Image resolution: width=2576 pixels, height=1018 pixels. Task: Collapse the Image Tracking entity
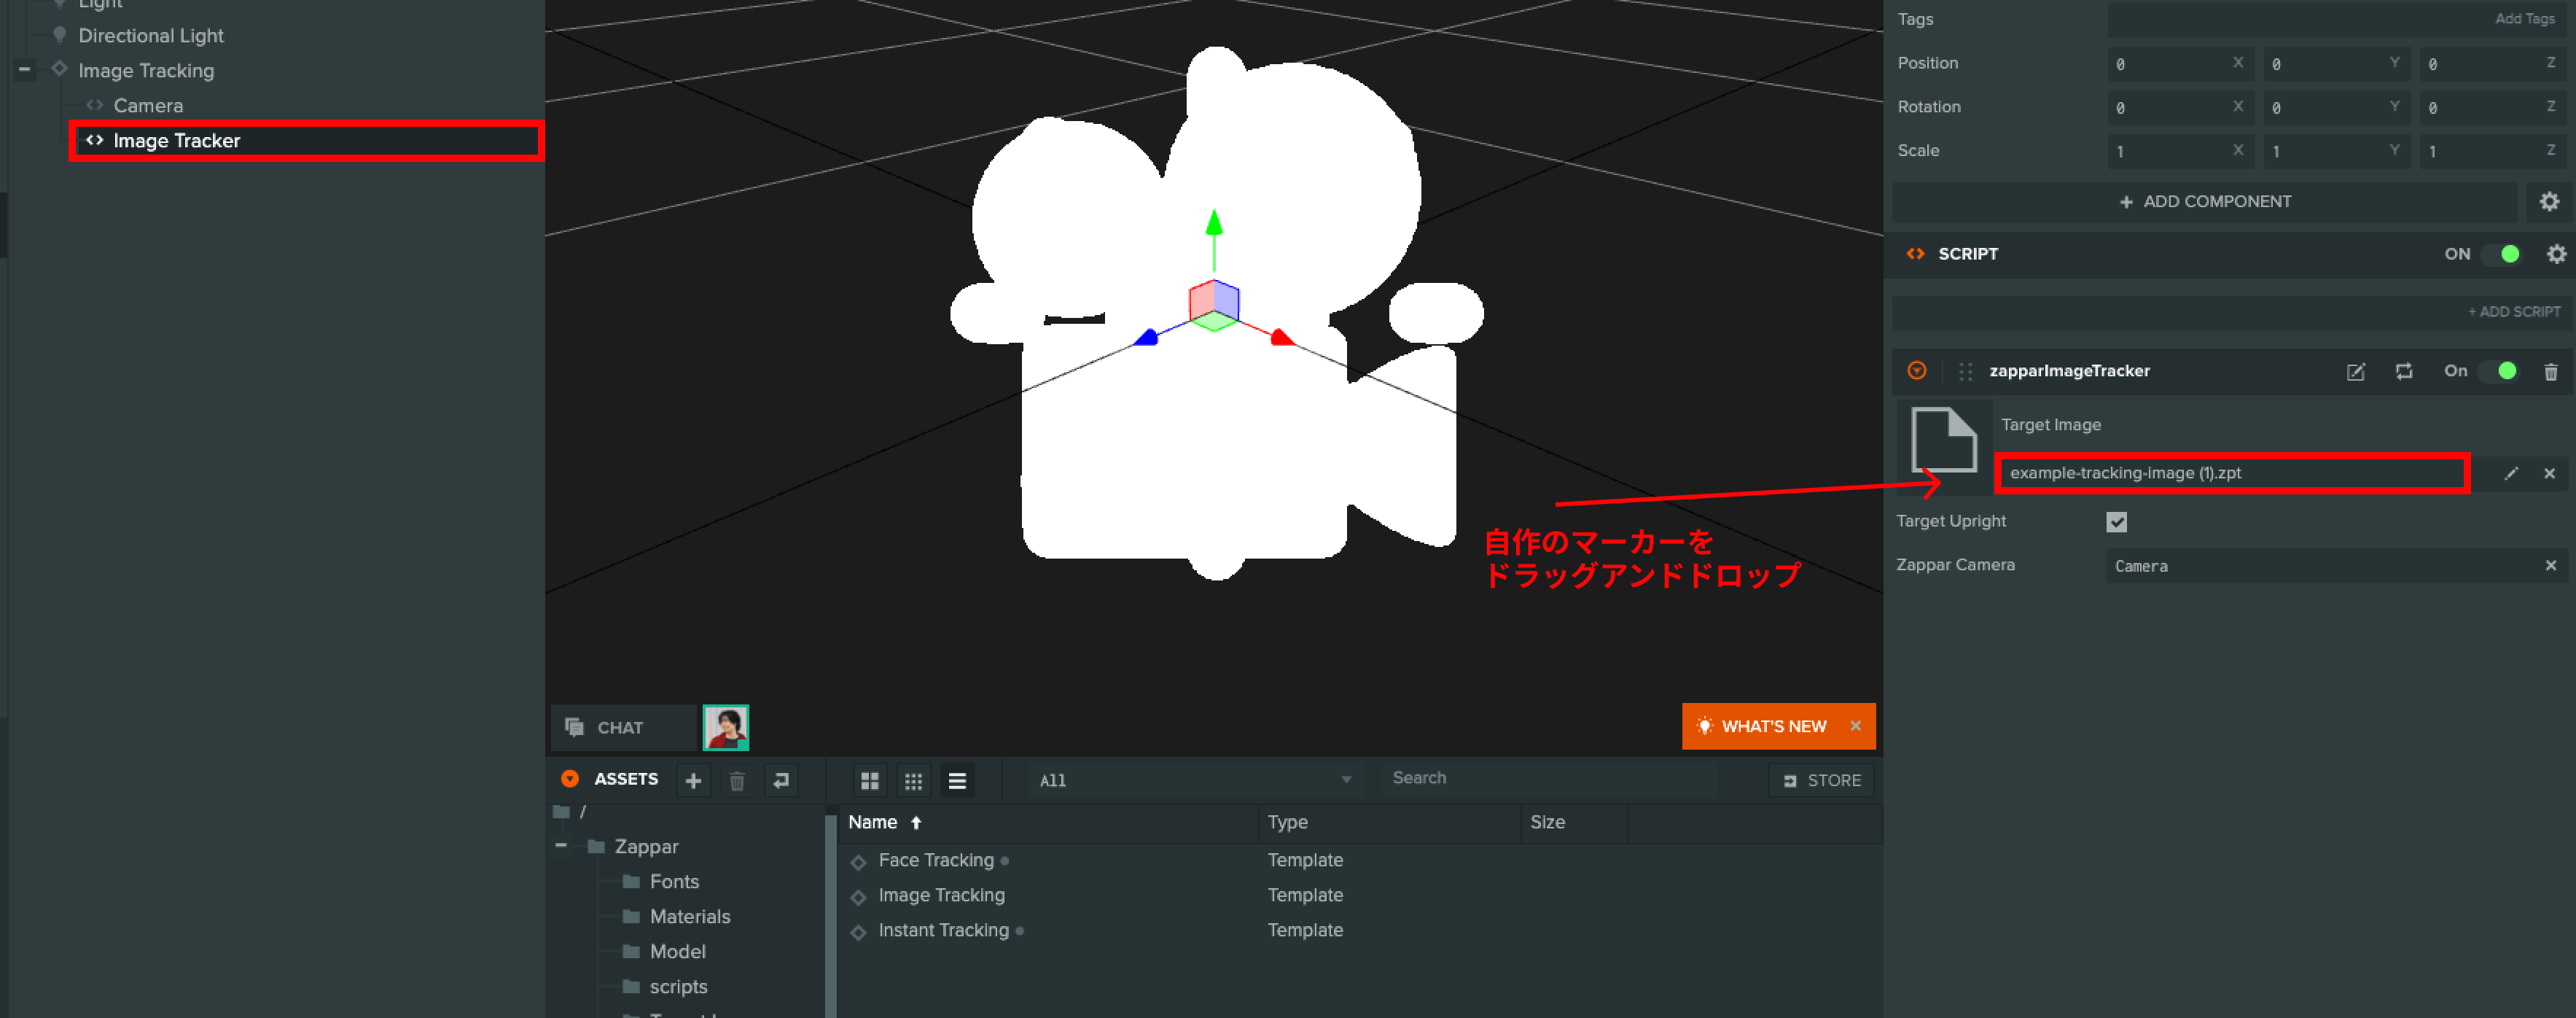pyautogui.click(x=25, y=70)
